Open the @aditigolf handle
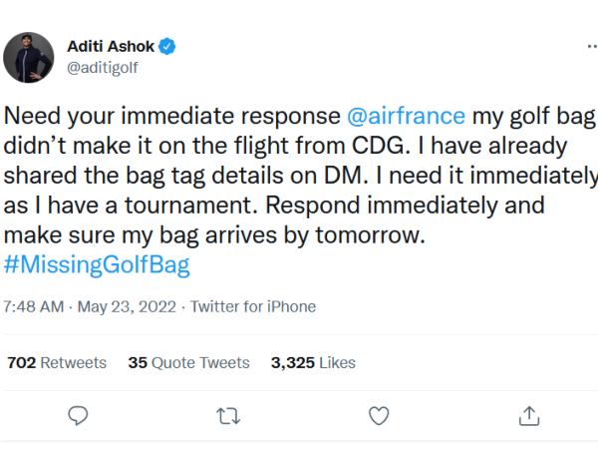Screen dimensions: 598x449 click(x=104, y=68)
